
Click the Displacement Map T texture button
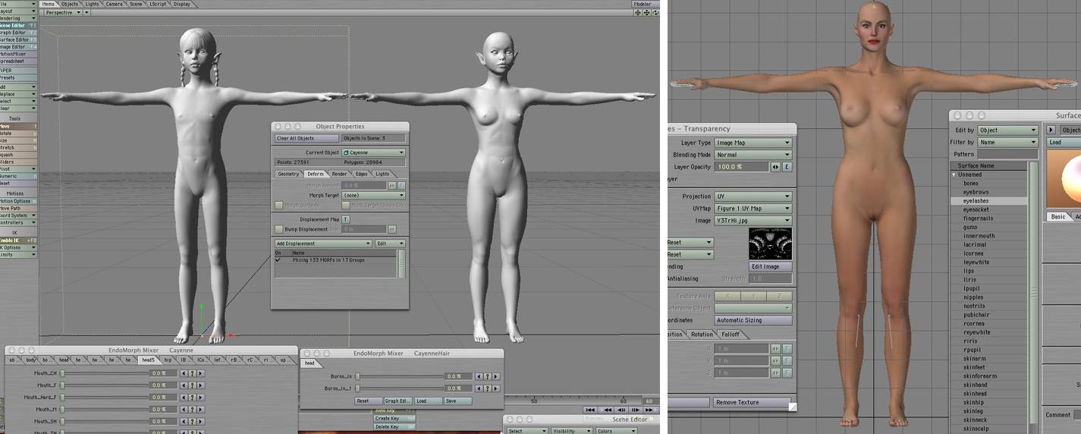click(x=346, y=219)
